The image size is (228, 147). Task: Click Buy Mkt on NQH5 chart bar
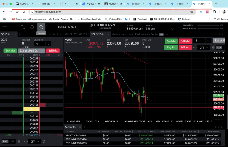pos(171,41)
